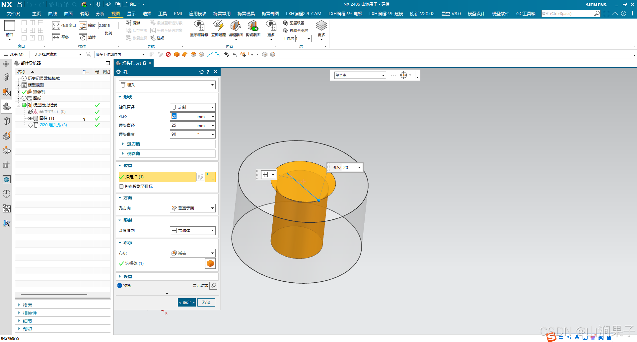Open Hole dialog help question mark
This screenshot has height=342, width=637.
pos(208,72)
